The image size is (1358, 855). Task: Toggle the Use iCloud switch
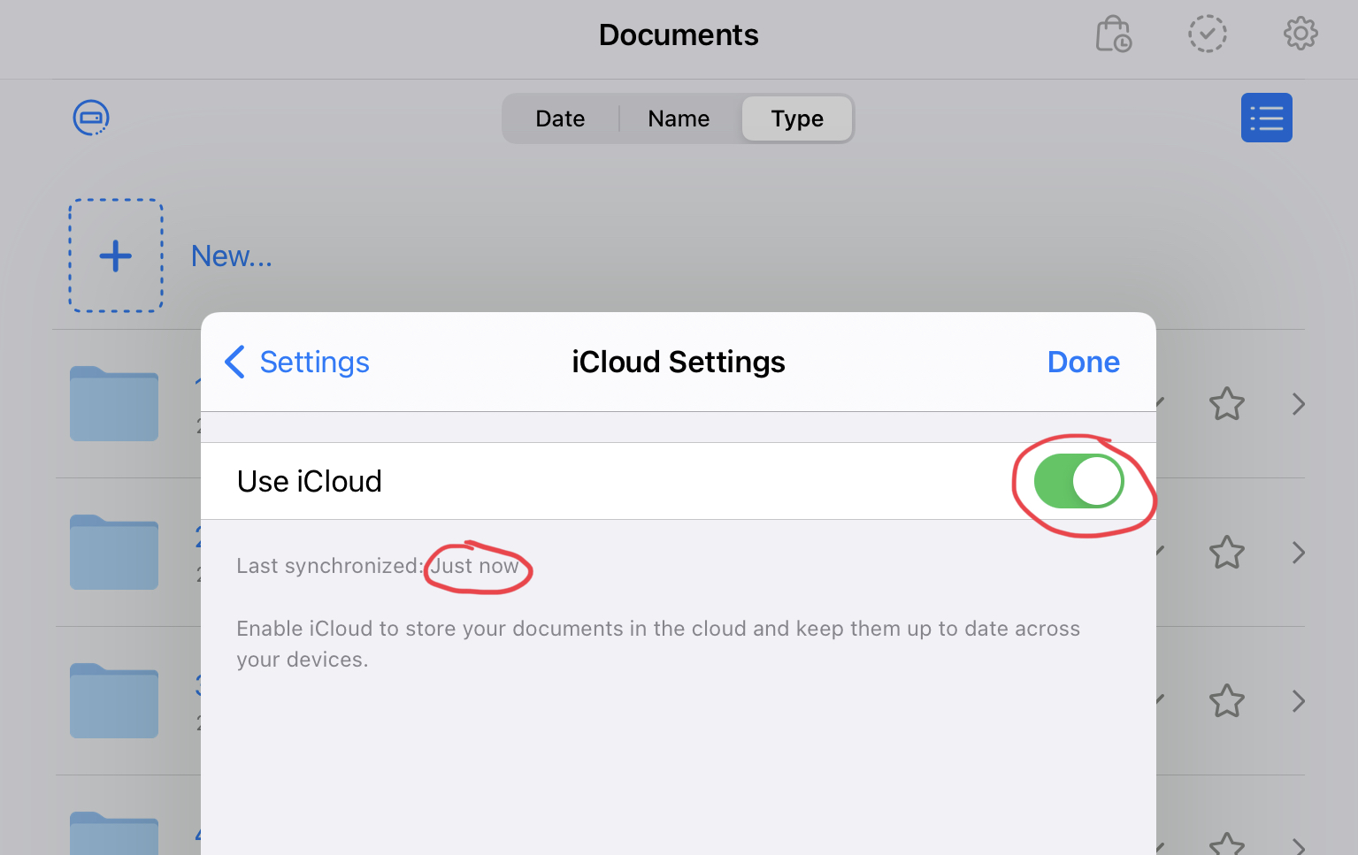point(1078,481)
